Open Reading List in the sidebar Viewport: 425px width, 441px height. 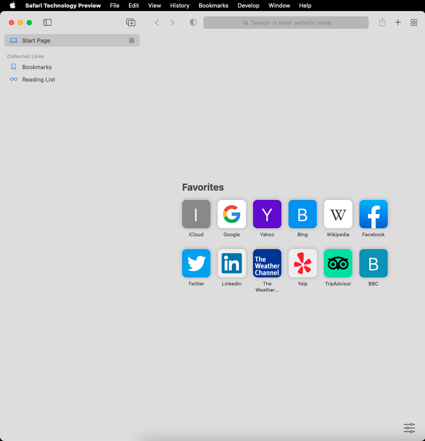(x=39, y=80)
